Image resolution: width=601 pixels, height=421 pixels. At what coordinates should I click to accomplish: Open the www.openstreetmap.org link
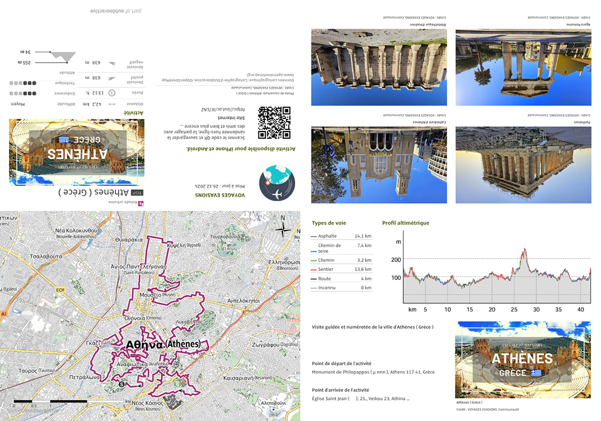270,75
